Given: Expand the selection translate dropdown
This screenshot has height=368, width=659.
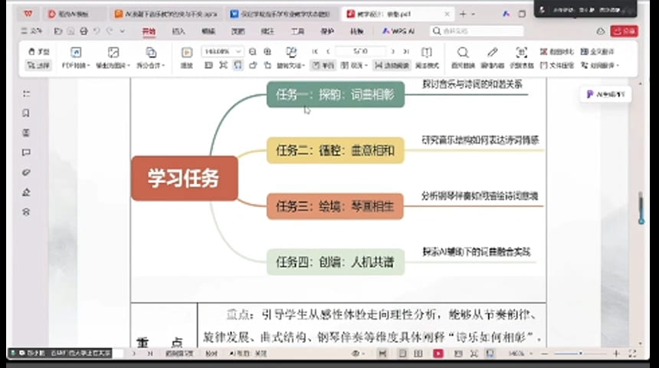Looking at the screenshot, I should pos(617,66).
